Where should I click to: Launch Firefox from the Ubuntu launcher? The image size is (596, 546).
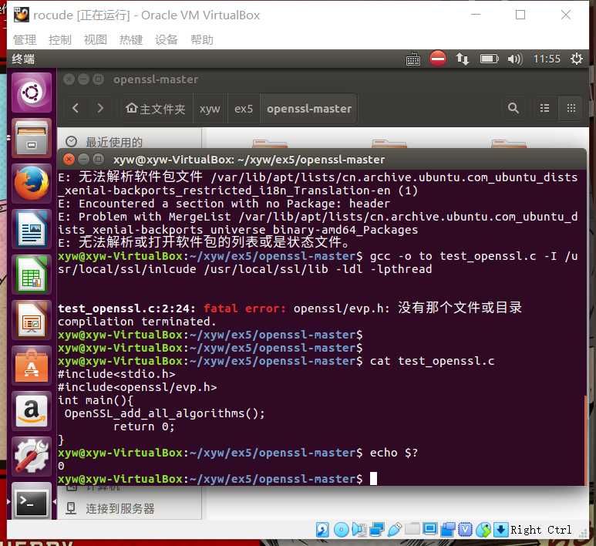pos(32,184)
